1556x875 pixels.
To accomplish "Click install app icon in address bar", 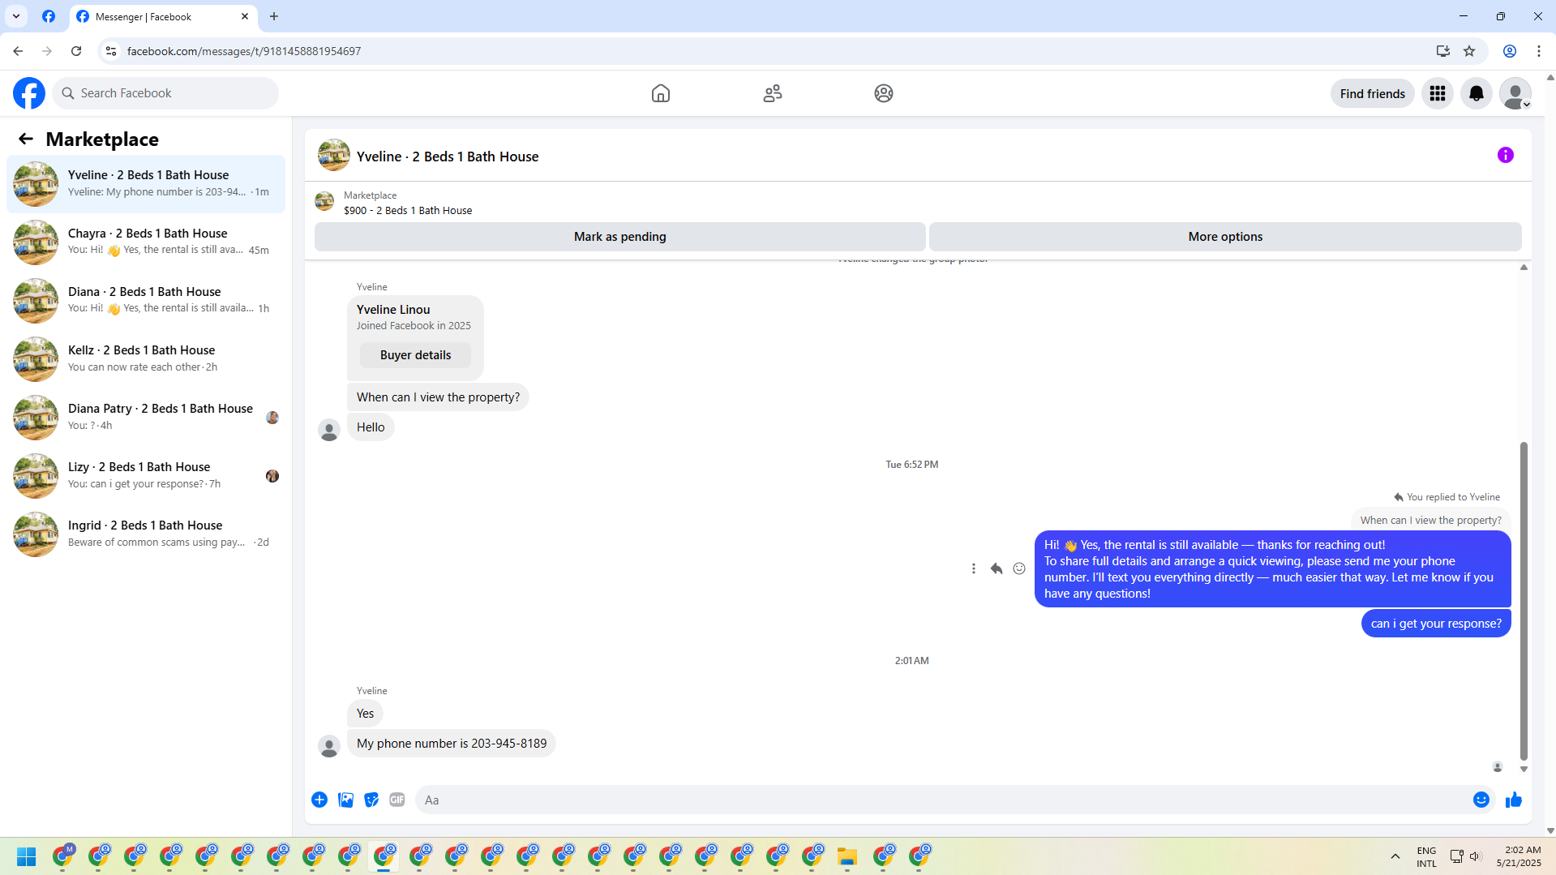I will [x=1443, y=51].
